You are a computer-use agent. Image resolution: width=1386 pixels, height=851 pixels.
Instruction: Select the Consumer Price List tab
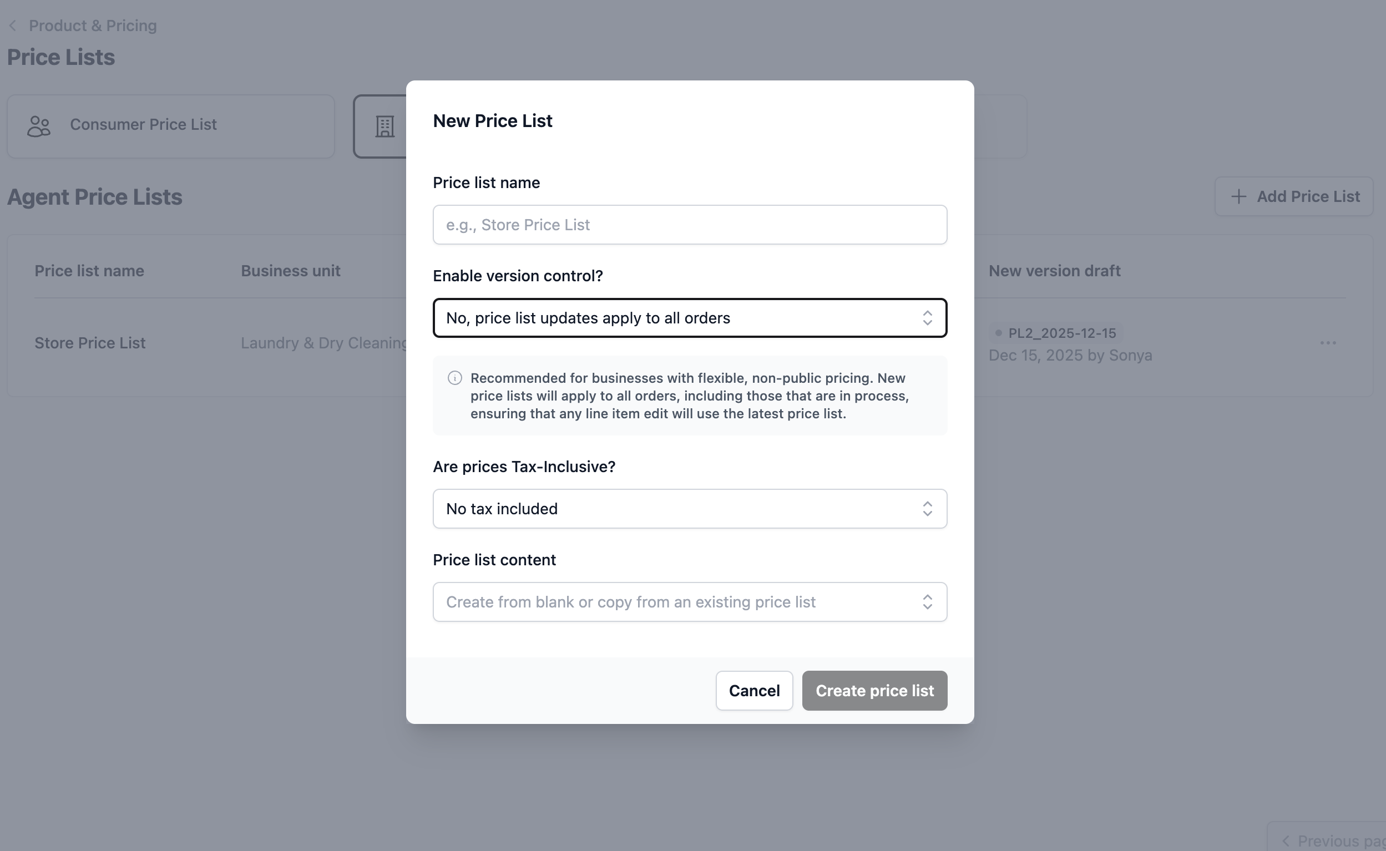pos(170,126)
